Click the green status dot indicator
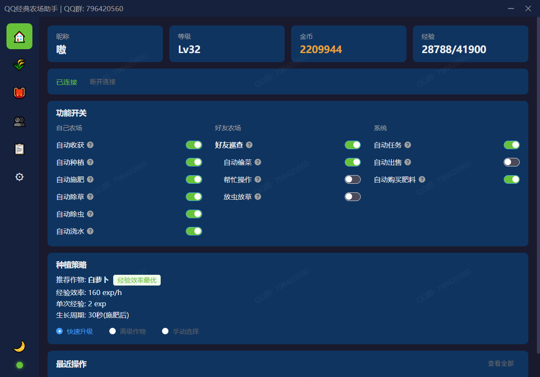The width and height of the screenshot is (540, 377). 19,365
